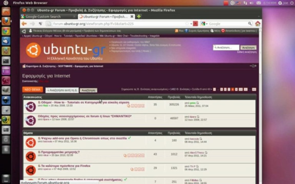The image size is (295, 184).
Task: Click the 'Εφαρμογές για Internet' forum title
Action: point(46,76)
